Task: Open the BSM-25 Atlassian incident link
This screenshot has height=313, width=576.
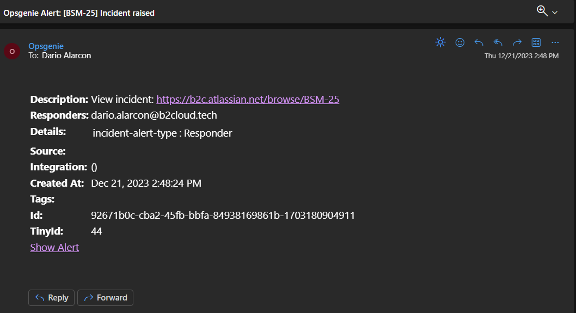Action: tap(248, 99)
